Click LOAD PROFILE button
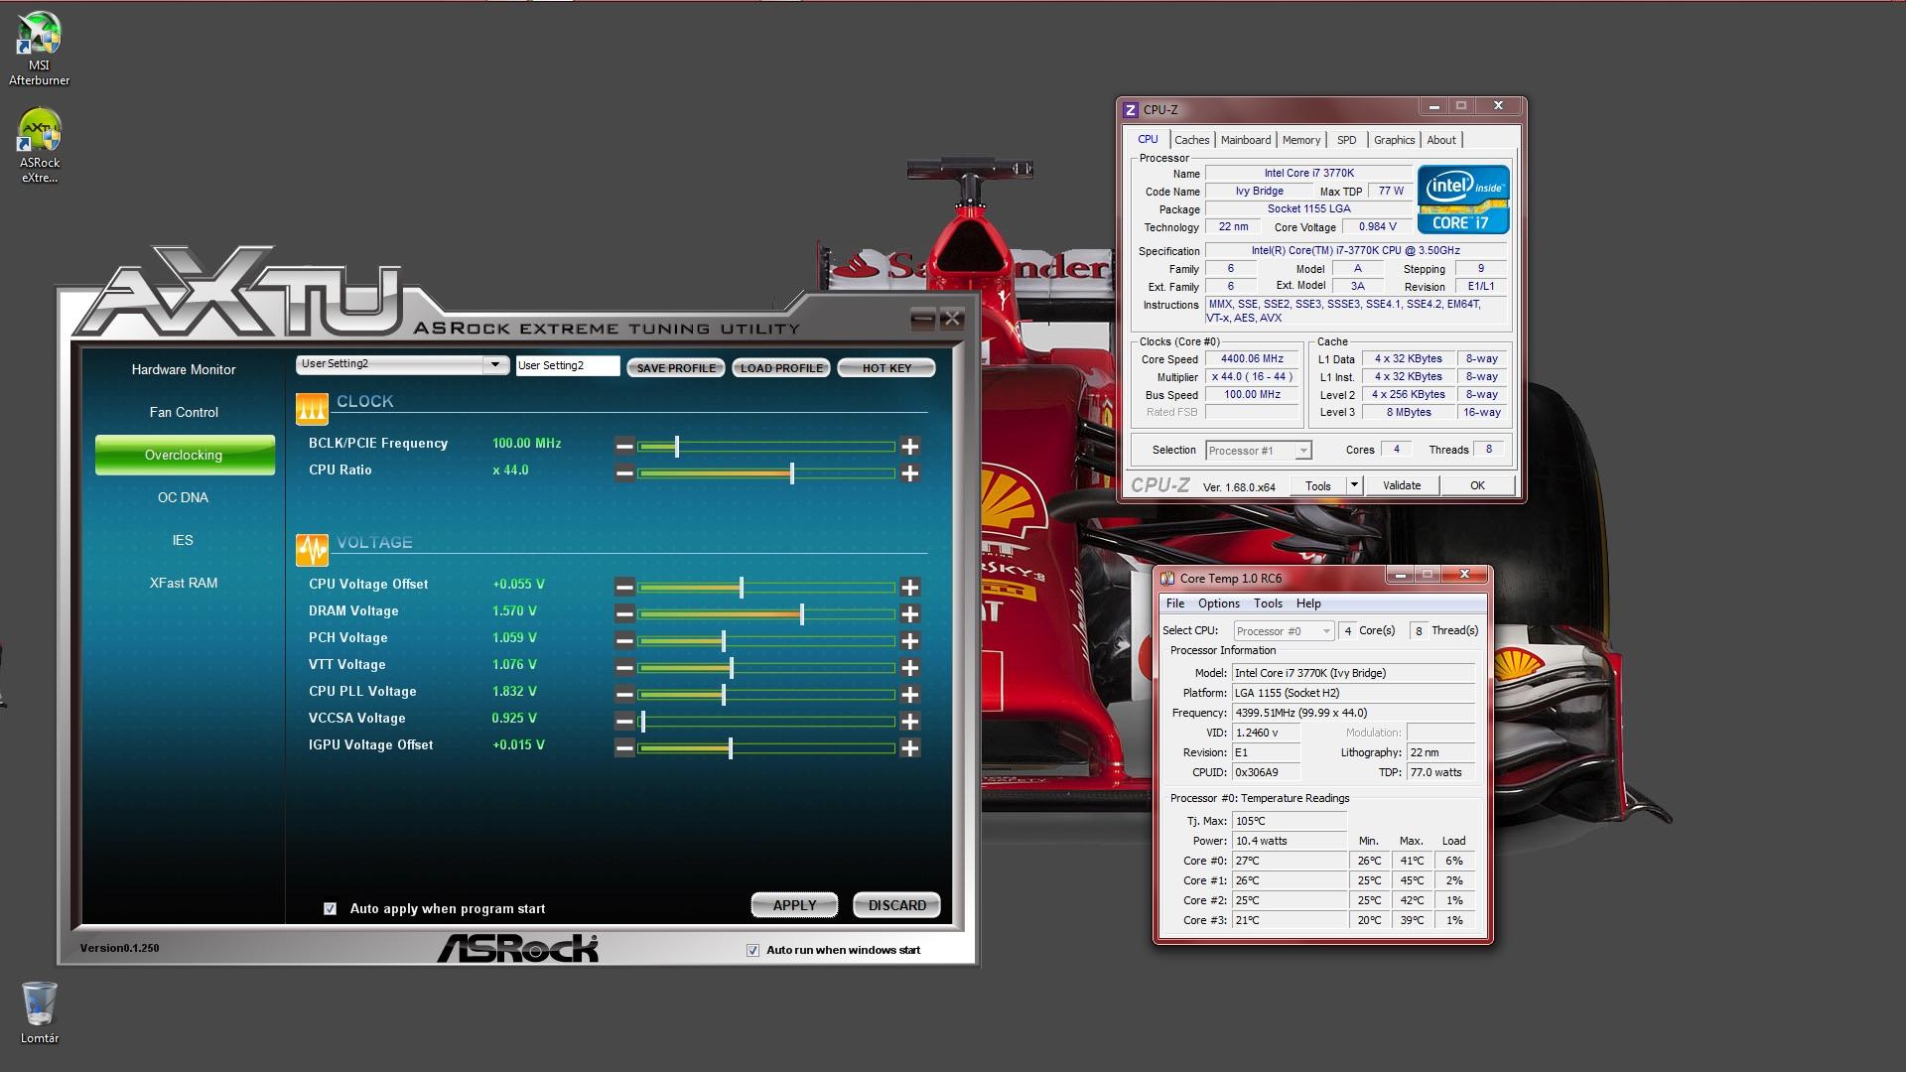 (781, 367)
